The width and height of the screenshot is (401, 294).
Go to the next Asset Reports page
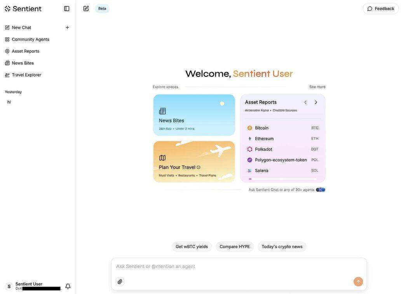click(316, 102)
